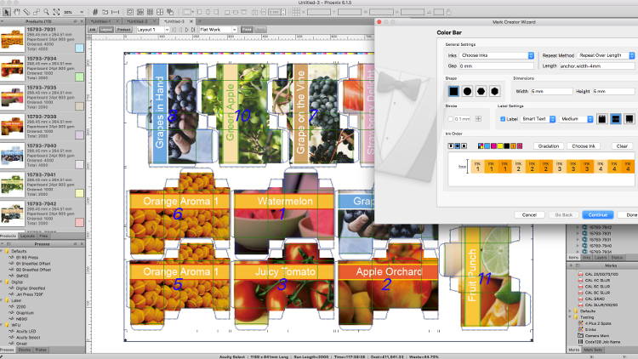Choose the hexagon color bar shape

pyautogui.click(x=494, y=91)
